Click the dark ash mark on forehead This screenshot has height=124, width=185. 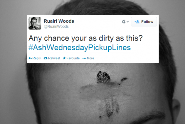pos(103,77)
